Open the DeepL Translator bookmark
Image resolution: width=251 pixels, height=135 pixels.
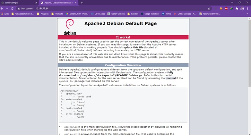[x=150, y=14]
